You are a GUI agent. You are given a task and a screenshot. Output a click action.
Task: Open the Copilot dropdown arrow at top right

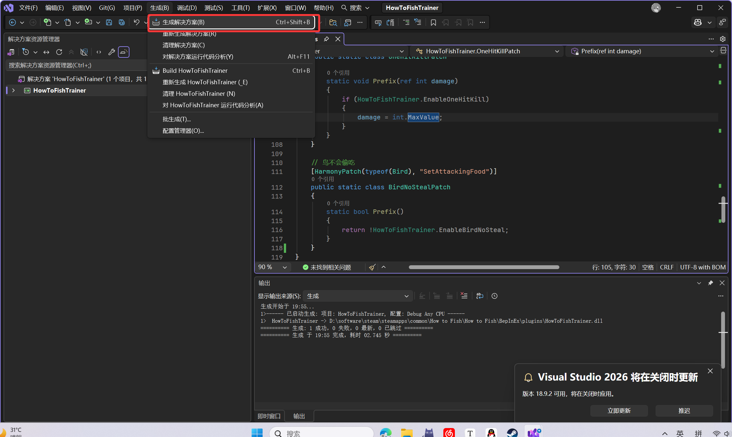[x=710, y=22]
